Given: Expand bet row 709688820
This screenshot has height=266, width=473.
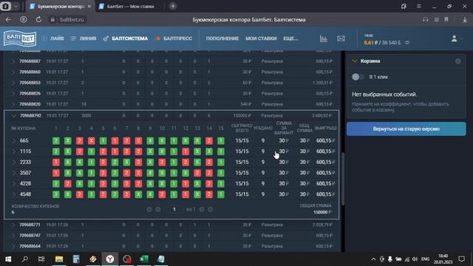Looking at the screenshot, I should (13, 104).
